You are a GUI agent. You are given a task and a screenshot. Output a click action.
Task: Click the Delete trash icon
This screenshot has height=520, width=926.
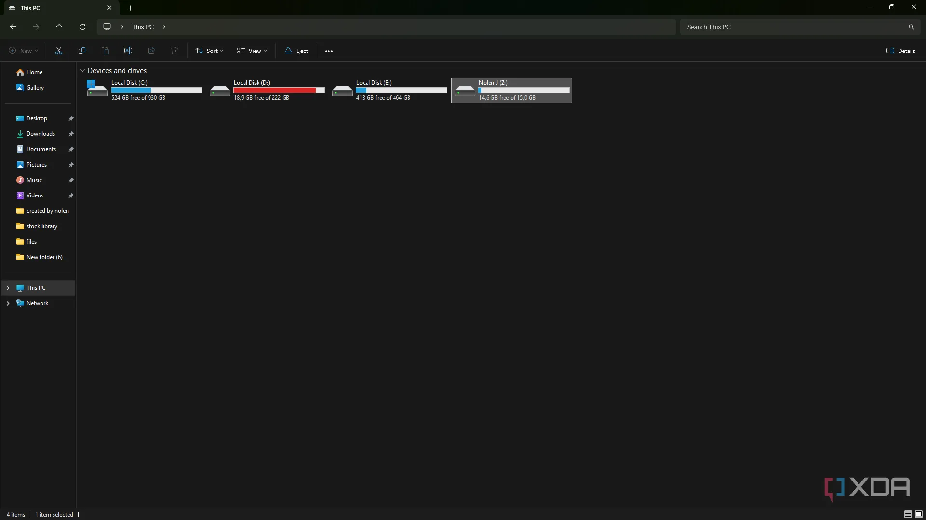[x=175, y=51]
